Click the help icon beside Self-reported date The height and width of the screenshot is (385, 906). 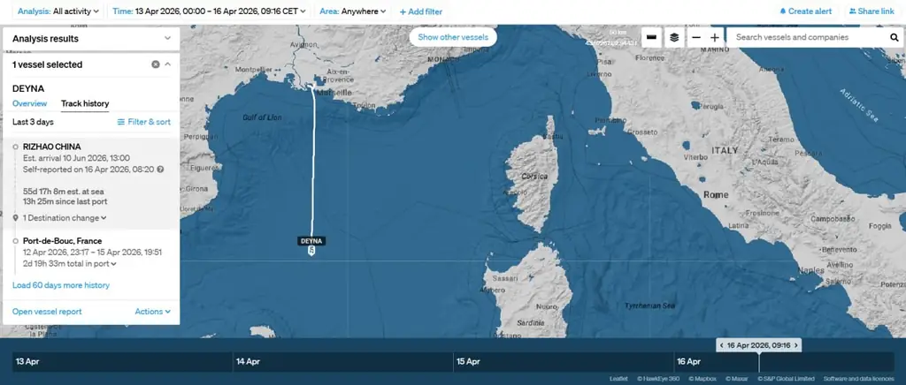(x=160, y=169)
